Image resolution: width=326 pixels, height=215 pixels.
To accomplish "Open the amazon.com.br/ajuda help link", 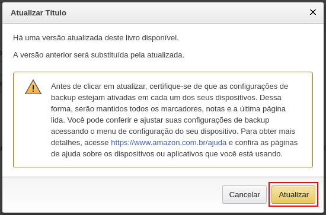I will pyautogui.click(x=168, y=143).
